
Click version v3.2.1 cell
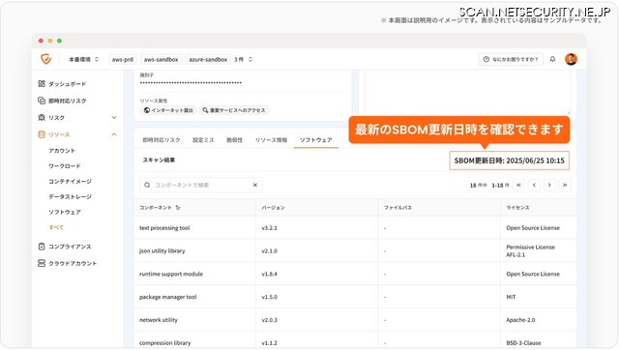coord(269,228)
